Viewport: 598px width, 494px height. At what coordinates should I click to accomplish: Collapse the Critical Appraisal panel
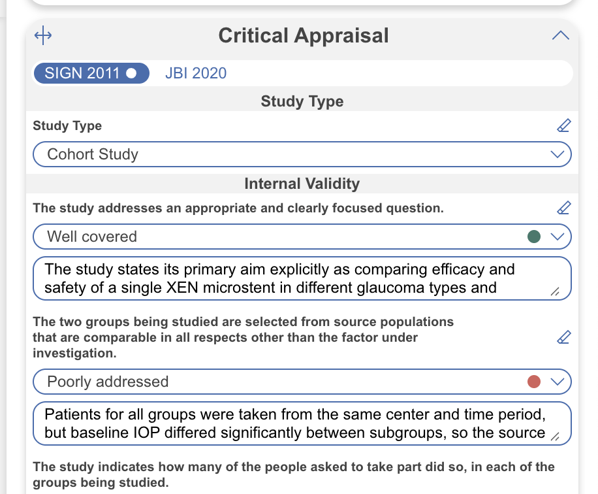[x=560, y=36]
